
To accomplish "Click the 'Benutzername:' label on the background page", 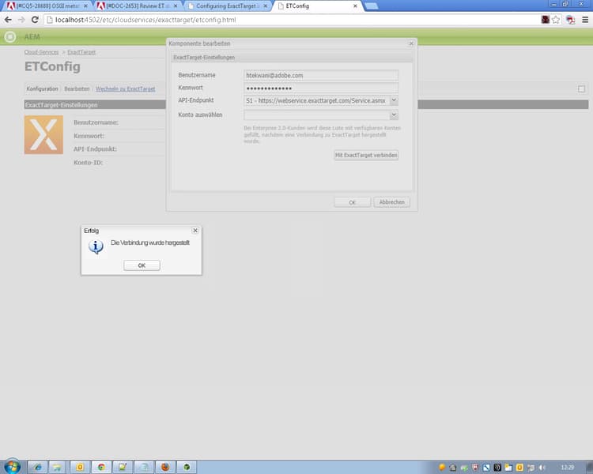I will [96, 122].
